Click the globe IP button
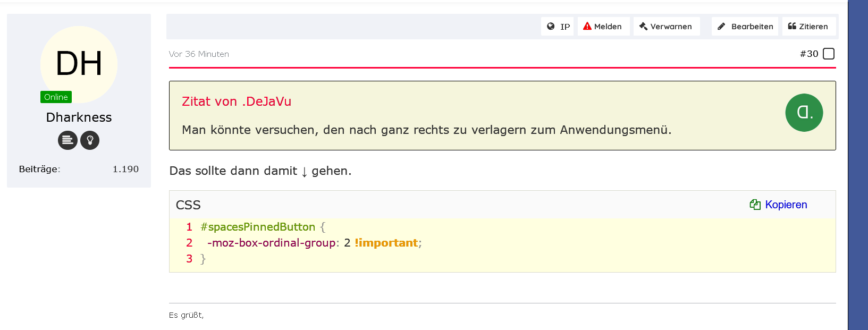The width and height of the screenshot is (868, 330). point(558,27)
